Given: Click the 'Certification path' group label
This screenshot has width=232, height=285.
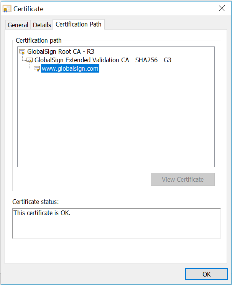Looking at the screenshot, I should coord(38,40).
